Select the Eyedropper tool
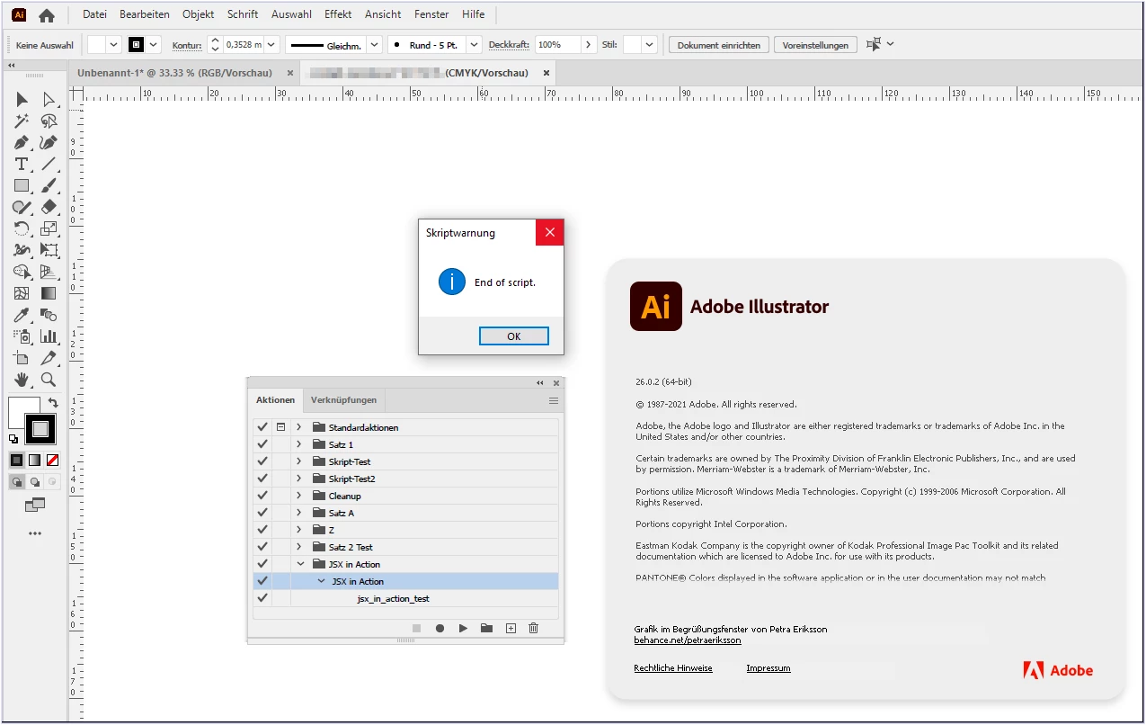The height and width of the screenshot is (725, 1146). 22,315
